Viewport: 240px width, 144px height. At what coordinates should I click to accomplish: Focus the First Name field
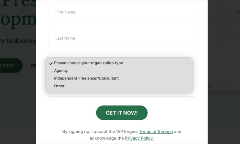(122, 12)
